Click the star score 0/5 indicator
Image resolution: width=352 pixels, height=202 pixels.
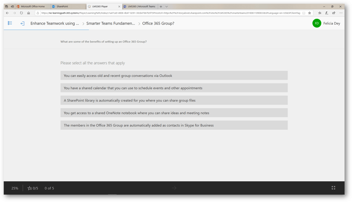pyautogui.click(x=33, y=188)
